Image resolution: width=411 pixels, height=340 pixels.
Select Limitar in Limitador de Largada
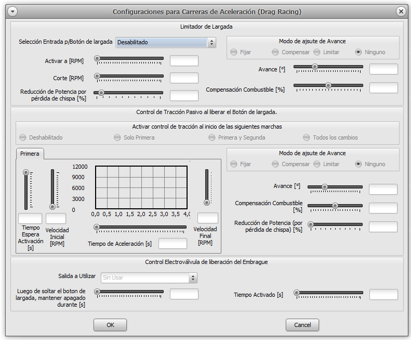(x=326, y=52)
